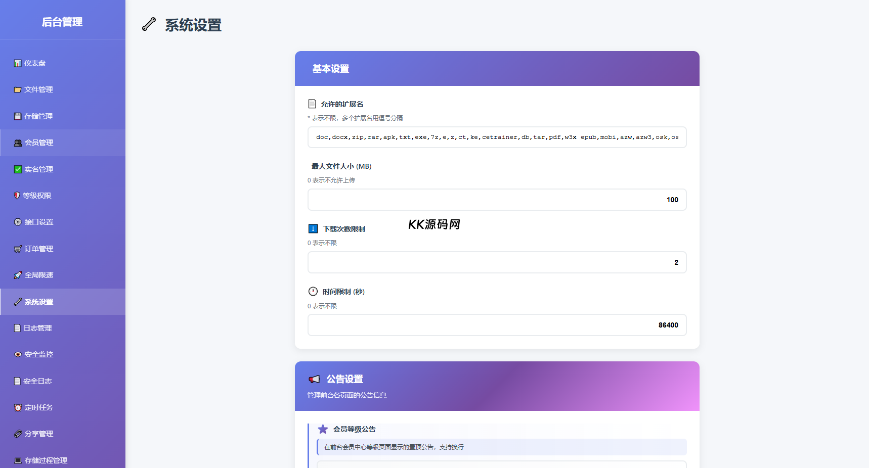Image resolution: width=869 pixels, height=468 pixels.
Task: Click the rocket icon for 全局限速
Action: pyautogui.click(x=18, y=275)
